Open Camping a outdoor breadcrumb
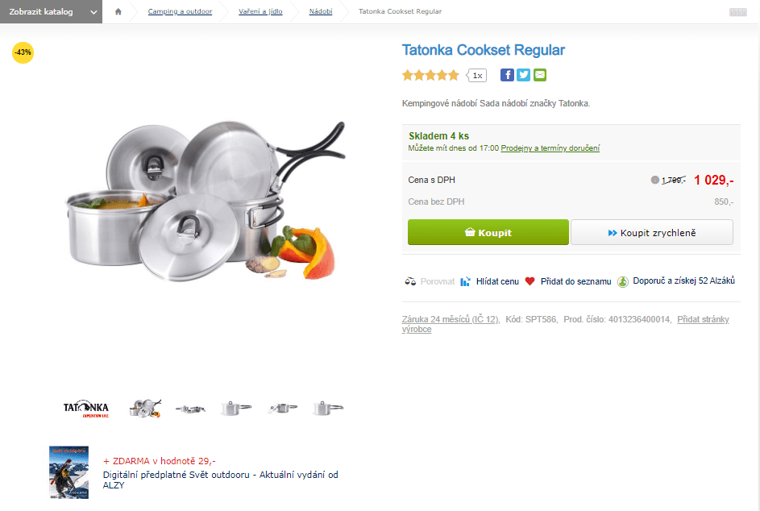Screen dimensions: 760x511 180,11
